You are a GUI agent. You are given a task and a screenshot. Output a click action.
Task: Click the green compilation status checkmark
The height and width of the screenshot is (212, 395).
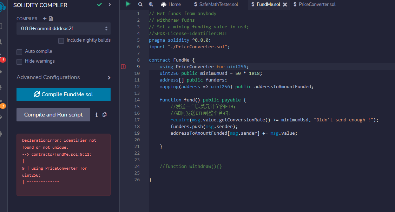(x=99, y=5)
